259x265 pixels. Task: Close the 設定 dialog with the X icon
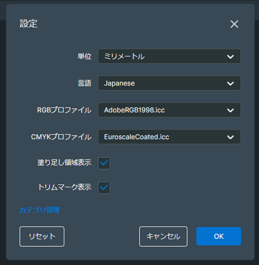234,24
